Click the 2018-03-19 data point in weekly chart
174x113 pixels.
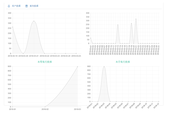click(13, 27)
